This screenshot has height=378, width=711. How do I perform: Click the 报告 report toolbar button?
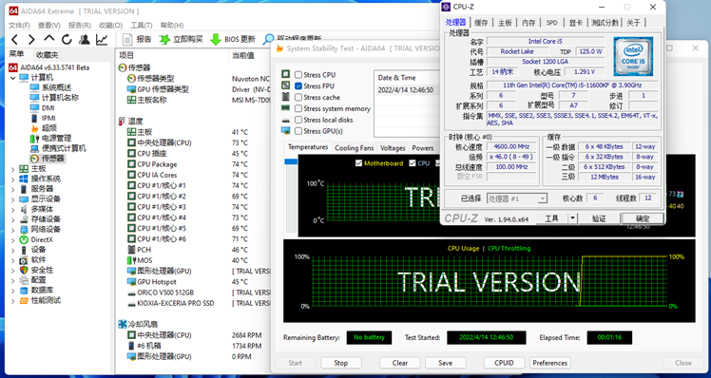point(137,40)
